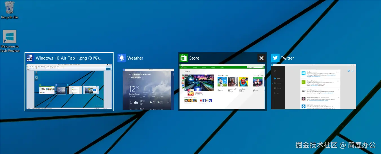381x154 pixels.
Task: Click the green Store shopping bag icon
Action: click(x=184, y=58)
